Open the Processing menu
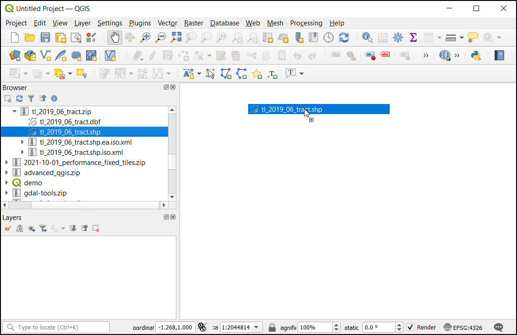Viewport: 517px width, 335px height. [x=306, y=23]
